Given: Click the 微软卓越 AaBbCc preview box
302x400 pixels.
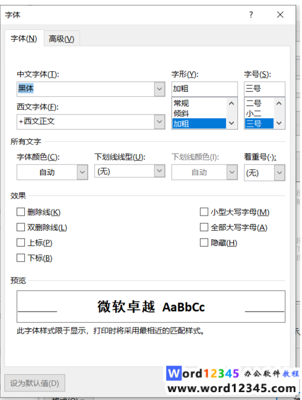Looking at the screenshot, I should [x=151, y=306].
